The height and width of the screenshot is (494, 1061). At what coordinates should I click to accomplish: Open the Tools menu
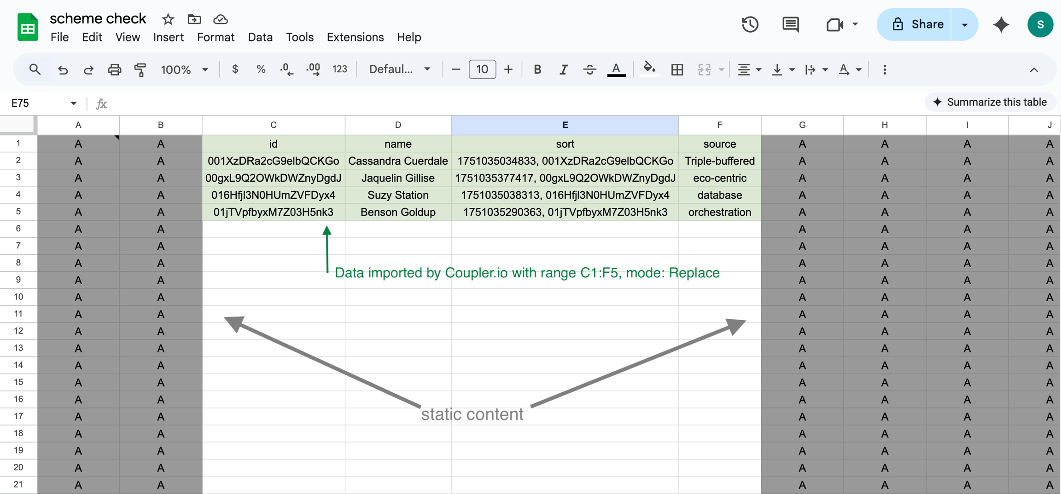tap(299, 37)
